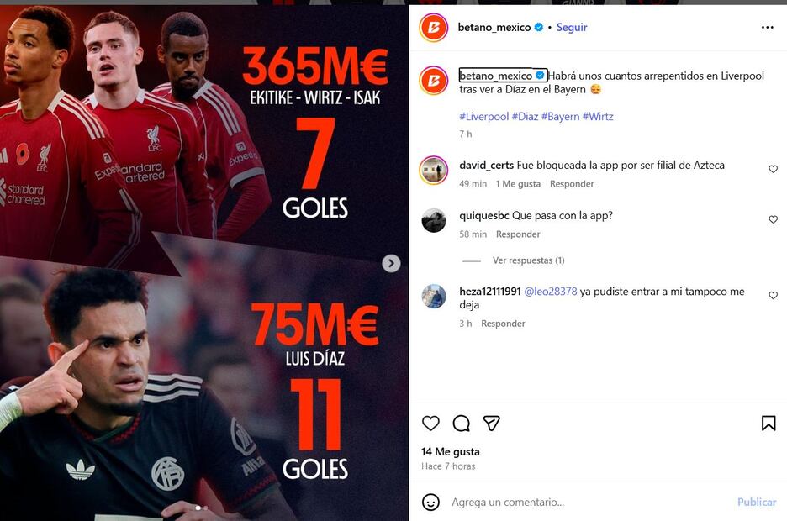
Task: Open the three-dot more options menu
Action: [768, 27]
